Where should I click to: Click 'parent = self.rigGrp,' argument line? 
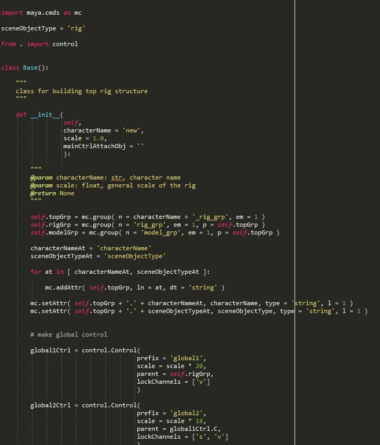175,374
